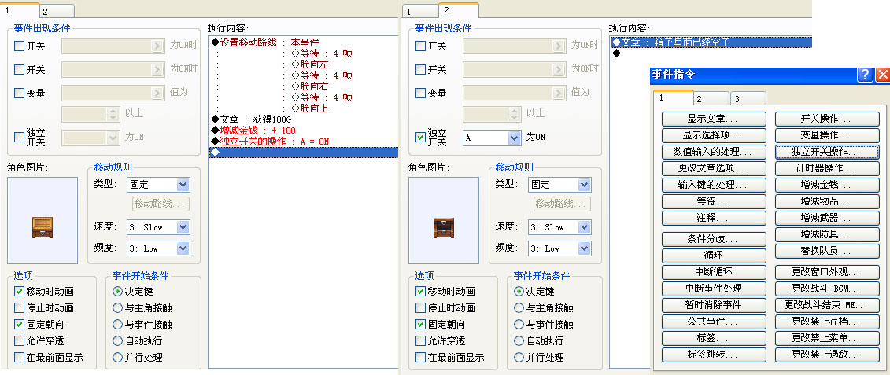This screenshot has height=375, width=890.
Task: Choose the 变量操作... command
Action: (827, 135)
